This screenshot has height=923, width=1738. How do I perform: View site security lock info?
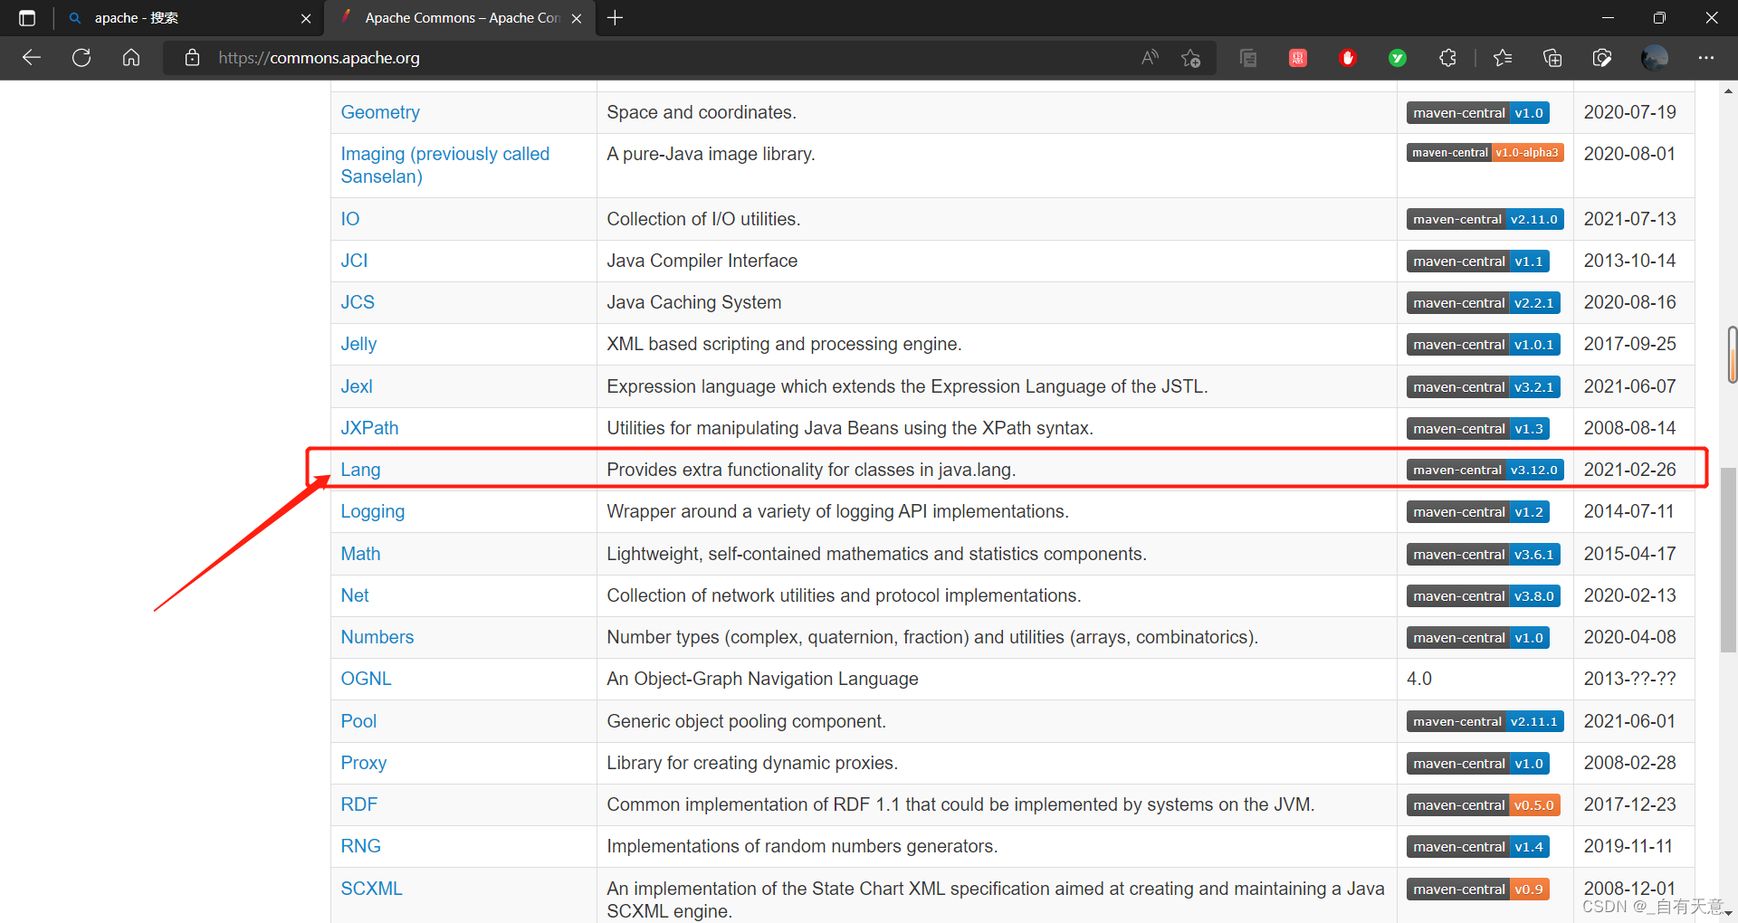pos(192,58)
